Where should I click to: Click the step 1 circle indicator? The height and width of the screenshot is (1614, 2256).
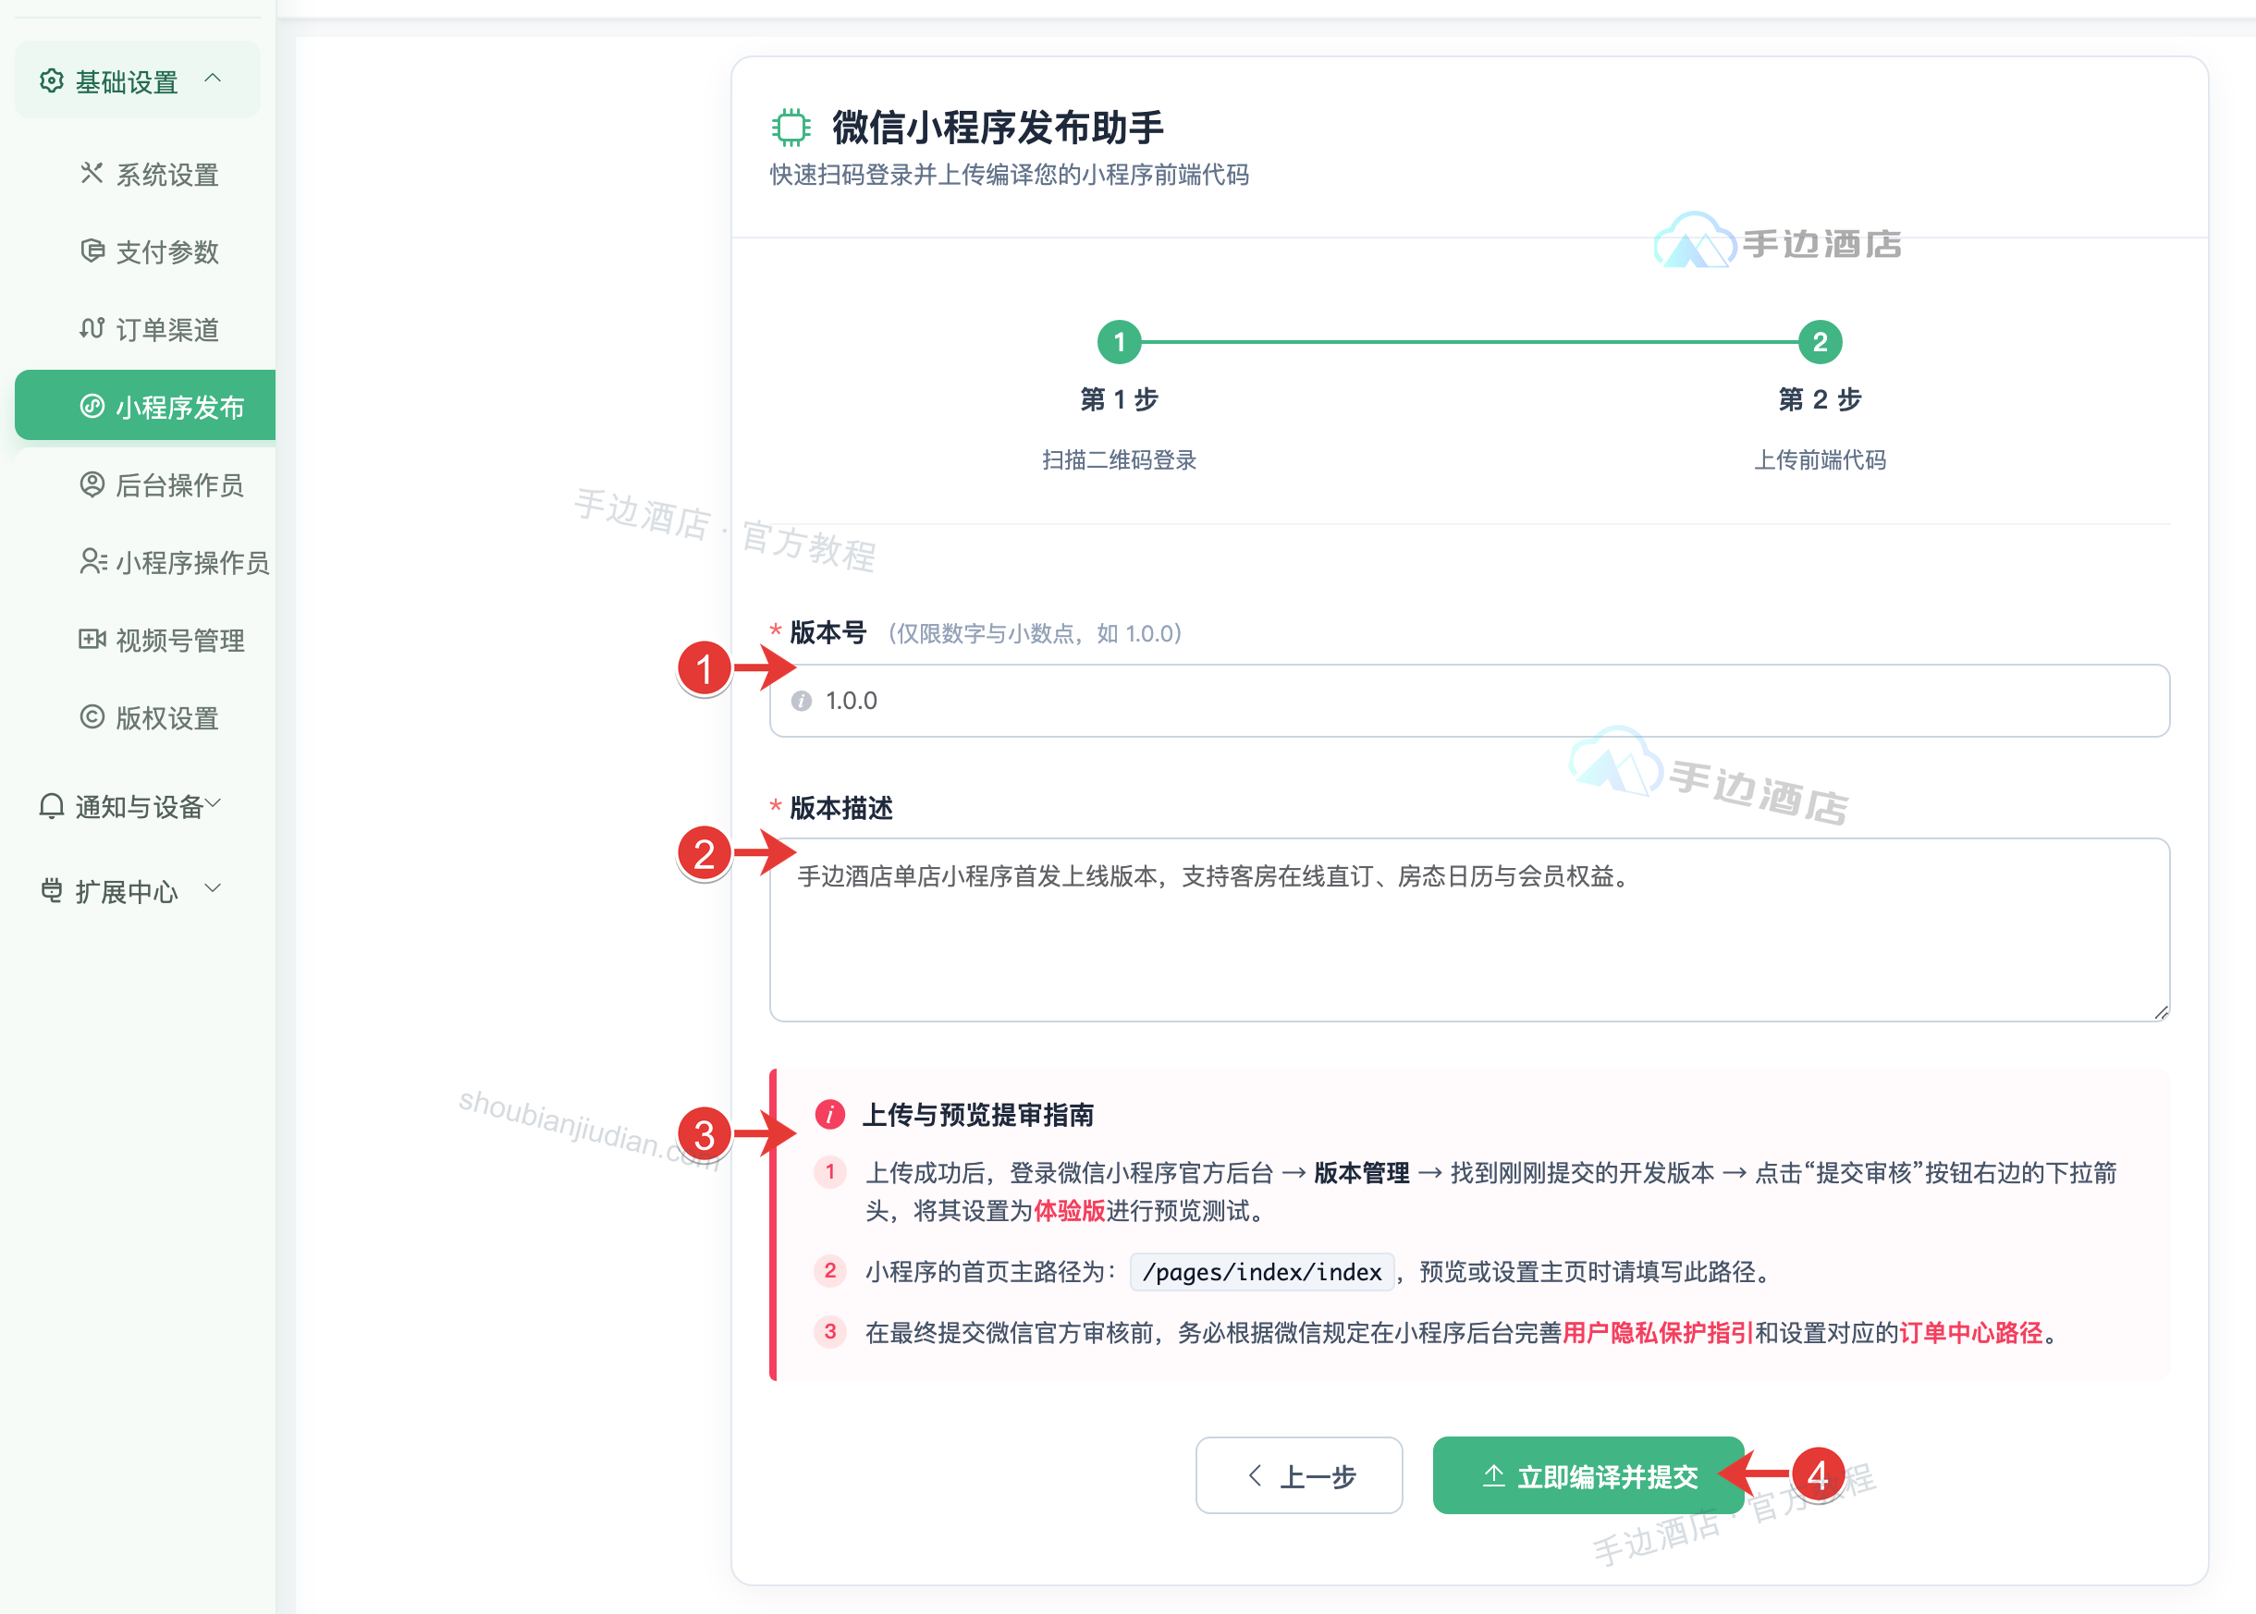tap(1119, 342)
